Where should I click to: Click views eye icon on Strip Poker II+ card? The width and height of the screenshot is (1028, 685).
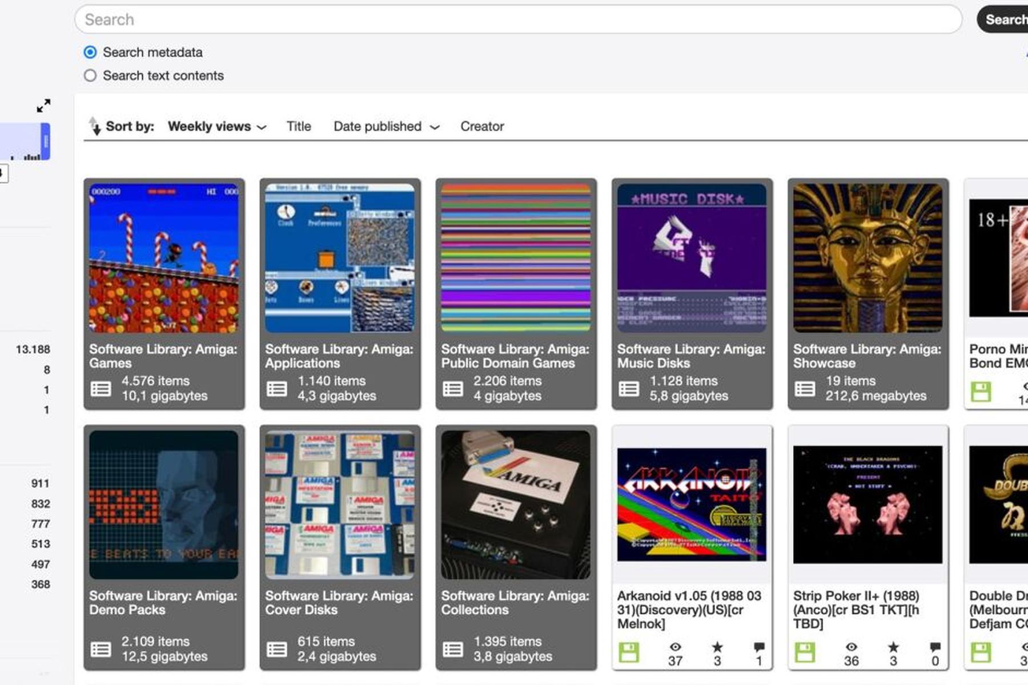pos(851,647)
